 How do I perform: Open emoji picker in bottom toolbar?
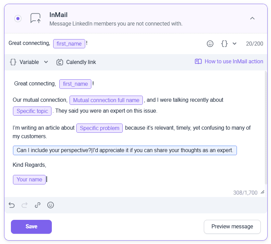coord(50,205)
